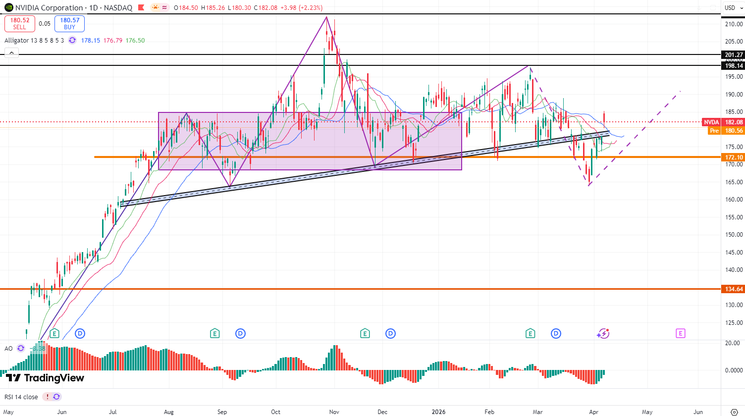Click the 180.52 SELL button
Viewport: 745px width, 416px height.
(x=20, y=23)
